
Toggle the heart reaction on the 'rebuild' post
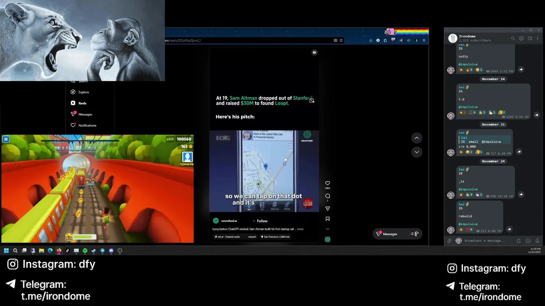pos(469,229)
